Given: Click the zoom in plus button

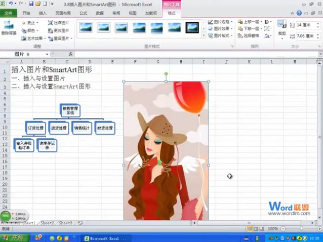Looking at the screenshot, I should coord(319,229).
